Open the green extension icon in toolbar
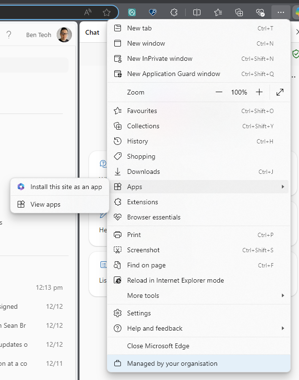 (132, 12)
